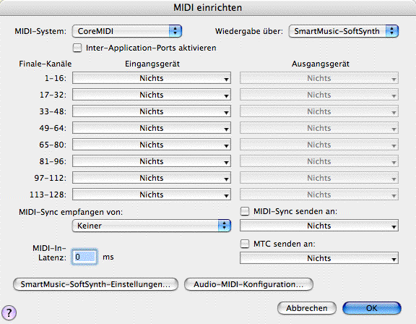Expand the Wiedergabe über SmartMusic-SoftSynth dropdown
The height and width of the screenshot is (324, 416).
(x=344, y=31)
